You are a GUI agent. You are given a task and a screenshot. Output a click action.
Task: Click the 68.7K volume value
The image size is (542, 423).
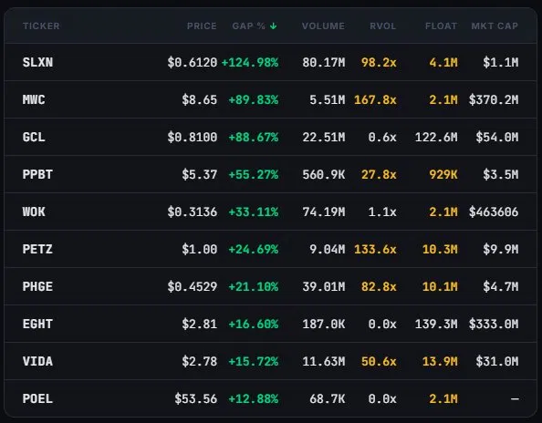(328, 398)
